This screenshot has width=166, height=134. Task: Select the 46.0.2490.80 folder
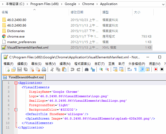click(17, 20)
